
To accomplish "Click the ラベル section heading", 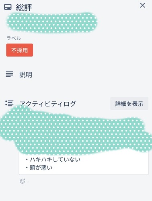I will [14, 38].
